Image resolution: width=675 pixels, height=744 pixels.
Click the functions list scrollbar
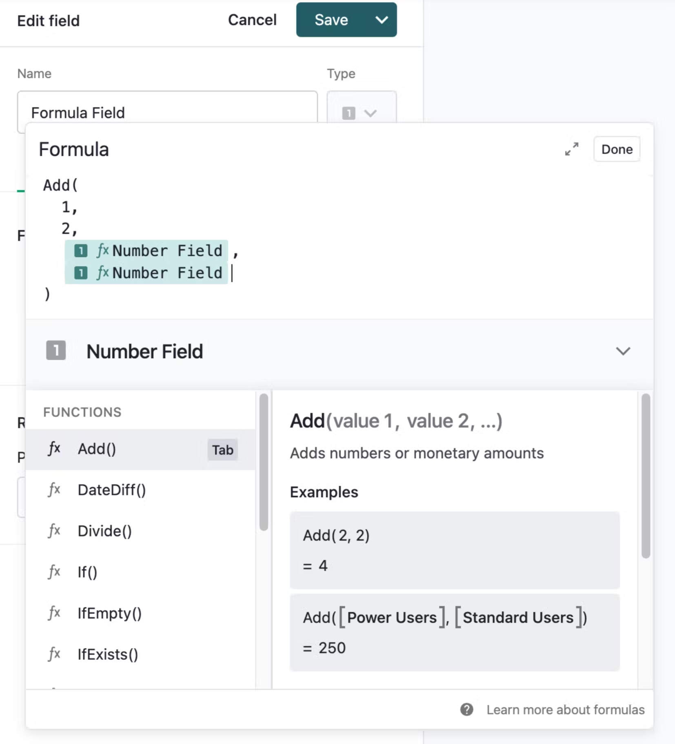tap(264, 462)
